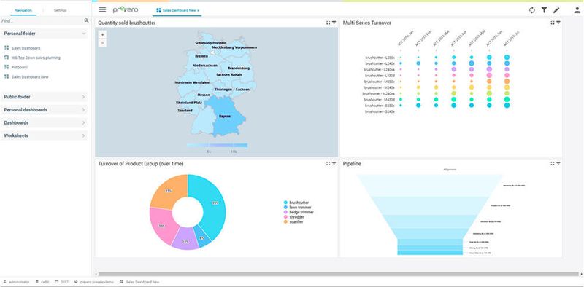Click 'prevero.presalesdemo' in status bar
The height and width of the screenshot is (287, 584).
point(96,282)
